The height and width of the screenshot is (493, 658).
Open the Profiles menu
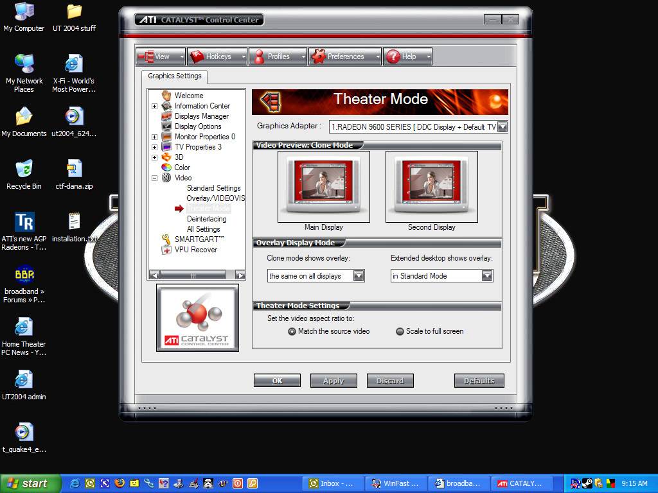[278, 56]
